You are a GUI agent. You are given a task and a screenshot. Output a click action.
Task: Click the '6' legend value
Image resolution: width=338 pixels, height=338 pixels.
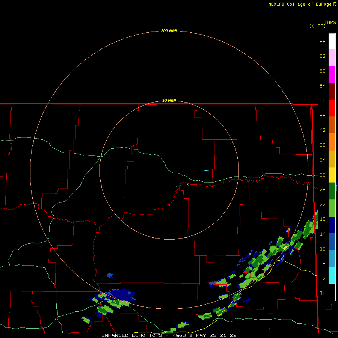(324, 264)
